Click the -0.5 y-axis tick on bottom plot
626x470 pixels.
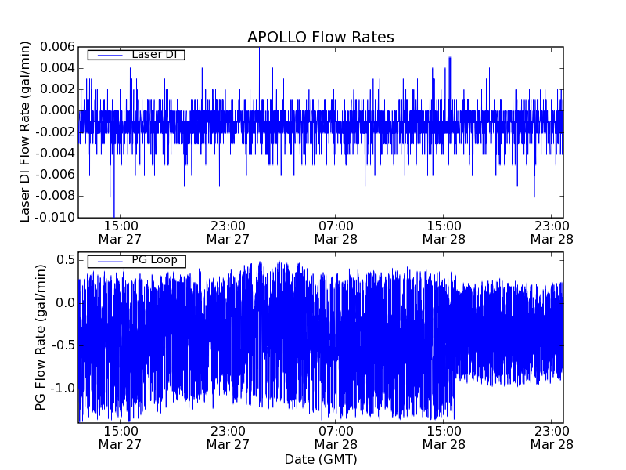coord(63,345)
